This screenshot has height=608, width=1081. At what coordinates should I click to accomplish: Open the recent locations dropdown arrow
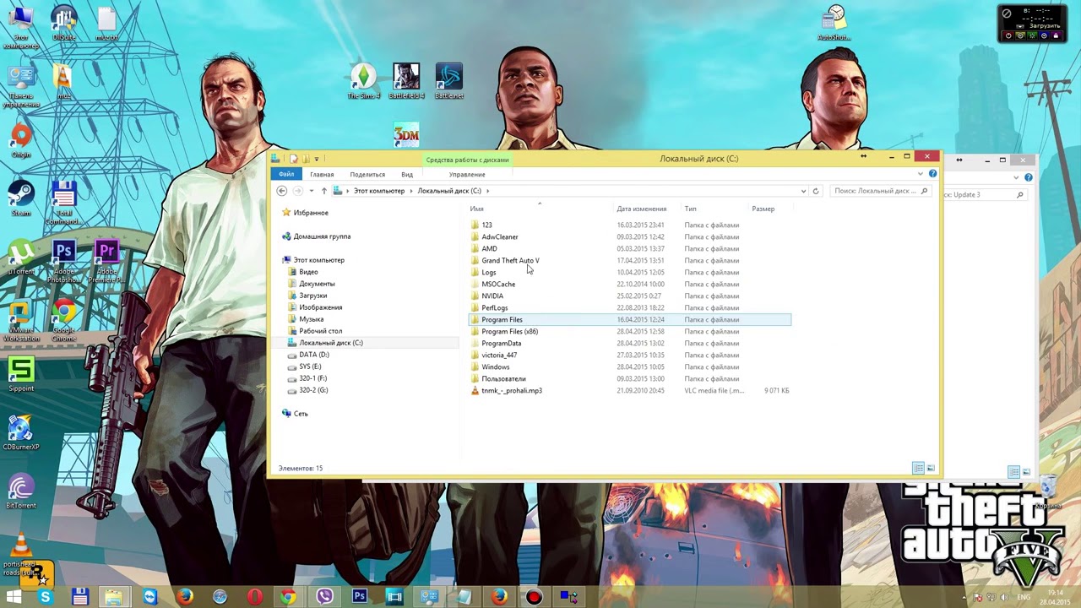[x=310, y=191]
